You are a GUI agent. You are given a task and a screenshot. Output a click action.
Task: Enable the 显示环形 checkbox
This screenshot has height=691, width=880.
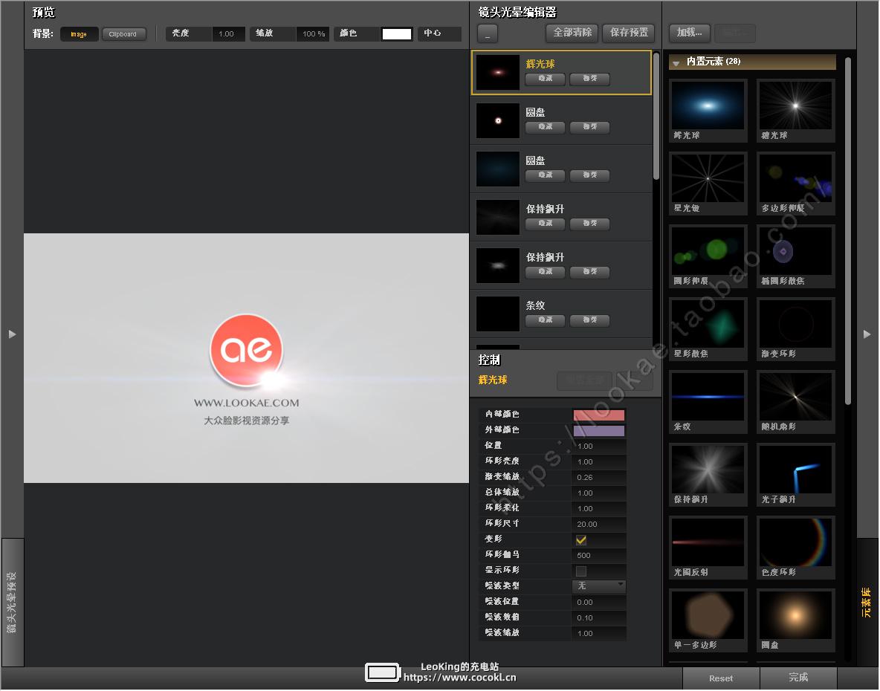point(581,571)
